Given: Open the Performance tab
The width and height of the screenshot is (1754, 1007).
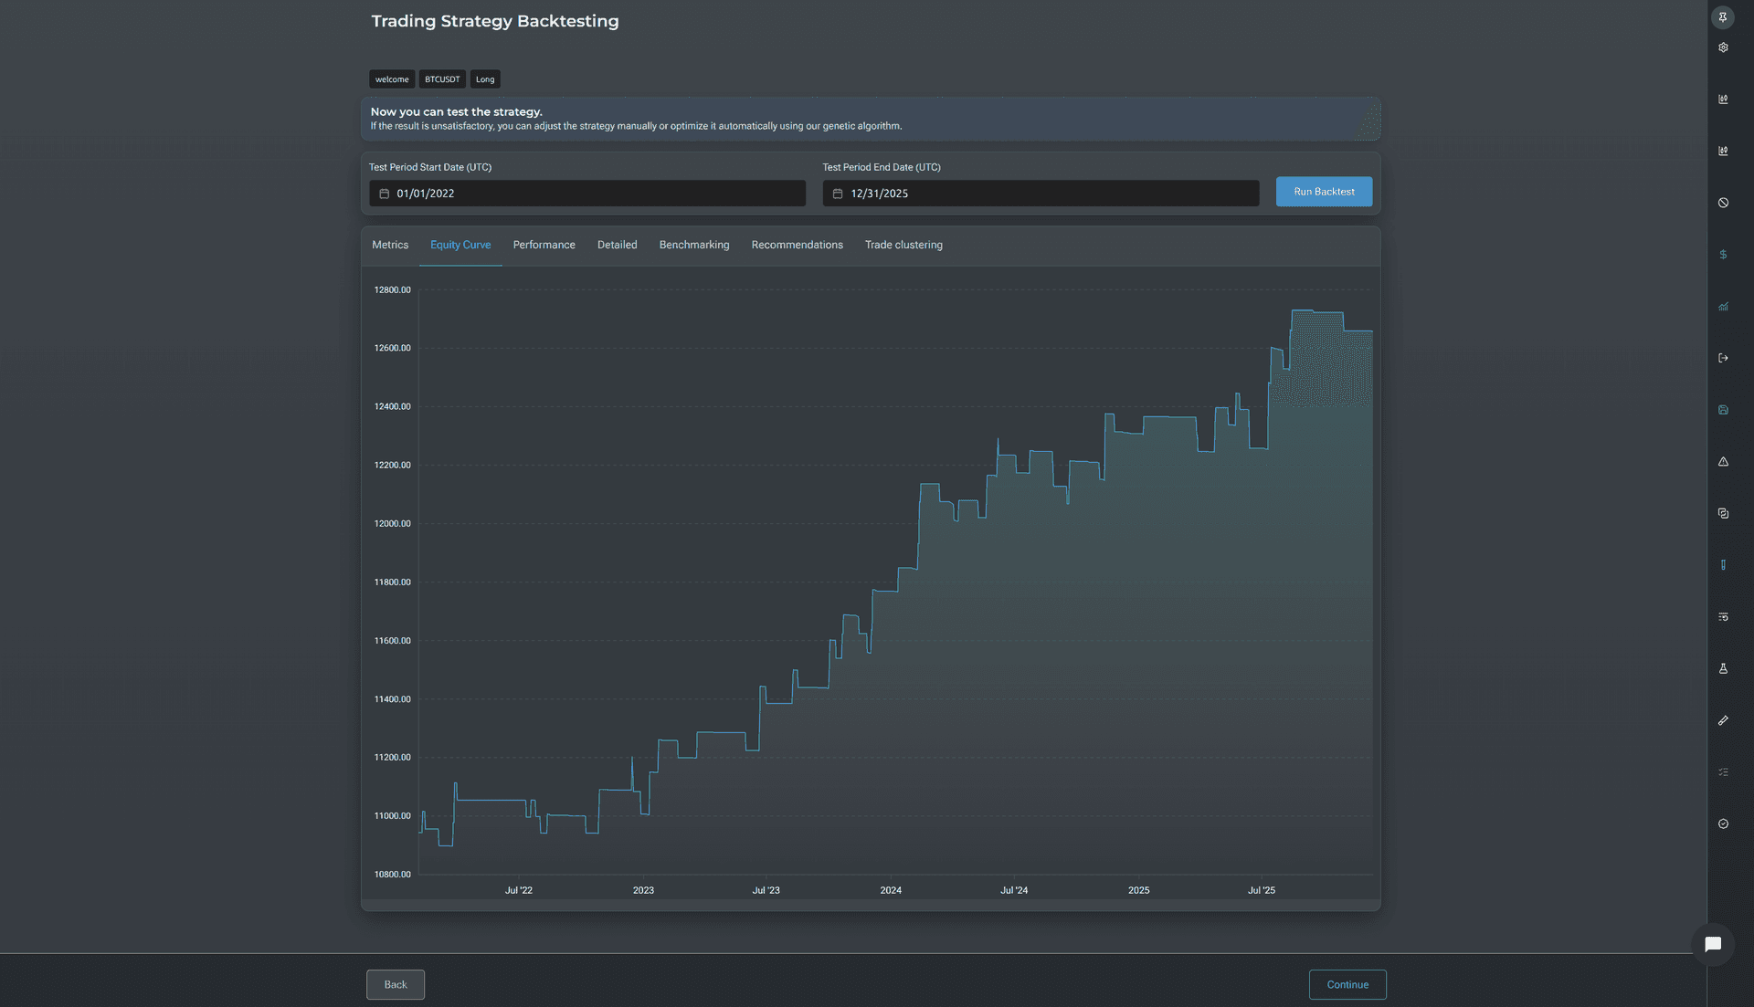Looking at the screenshot, I should click(x=544, y=245).
